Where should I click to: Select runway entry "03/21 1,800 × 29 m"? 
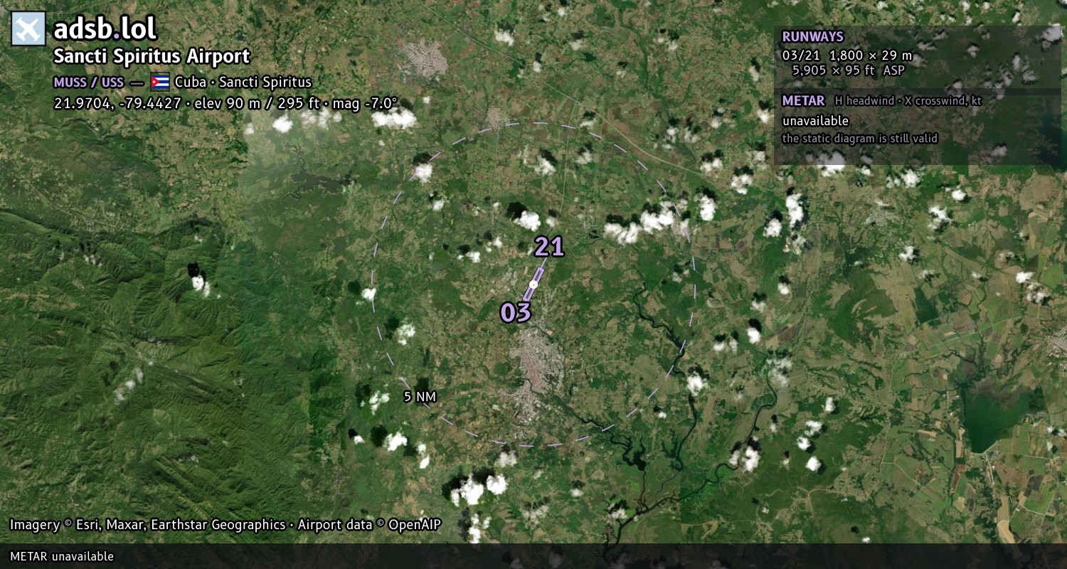click(846, 55)
